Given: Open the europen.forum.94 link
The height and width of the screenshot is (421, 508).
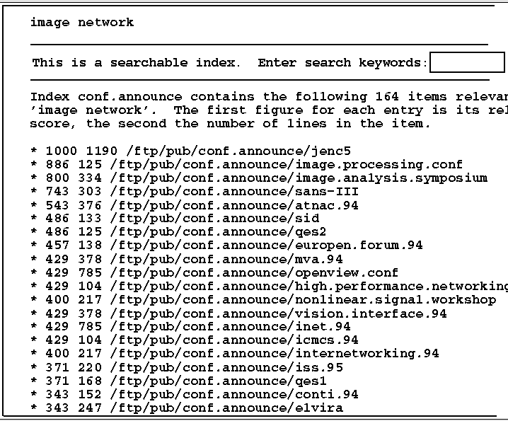Looking at the screenshot, I should click(x=266, y=246).
